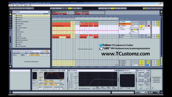The height and width of the screenshot is (97, 172).
Task: Click the TAP tempo button
Action: click(x=16, y=8)
